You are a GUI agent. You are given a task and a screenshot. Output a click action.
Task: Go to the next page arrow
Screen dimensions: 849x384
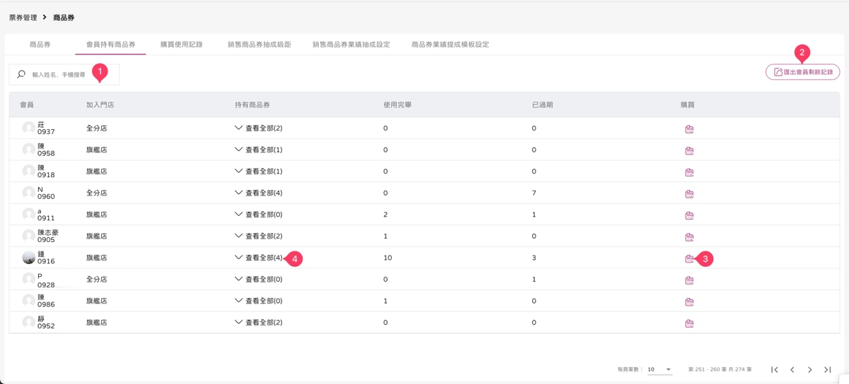tap(809, 370)
